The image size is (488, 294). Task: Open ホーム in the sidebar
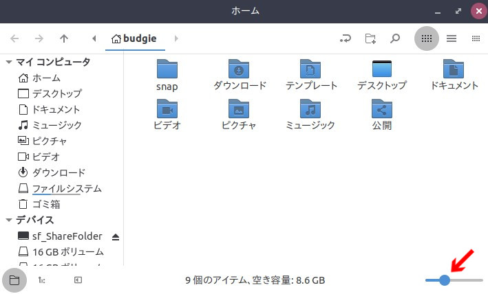pos(39,78)
